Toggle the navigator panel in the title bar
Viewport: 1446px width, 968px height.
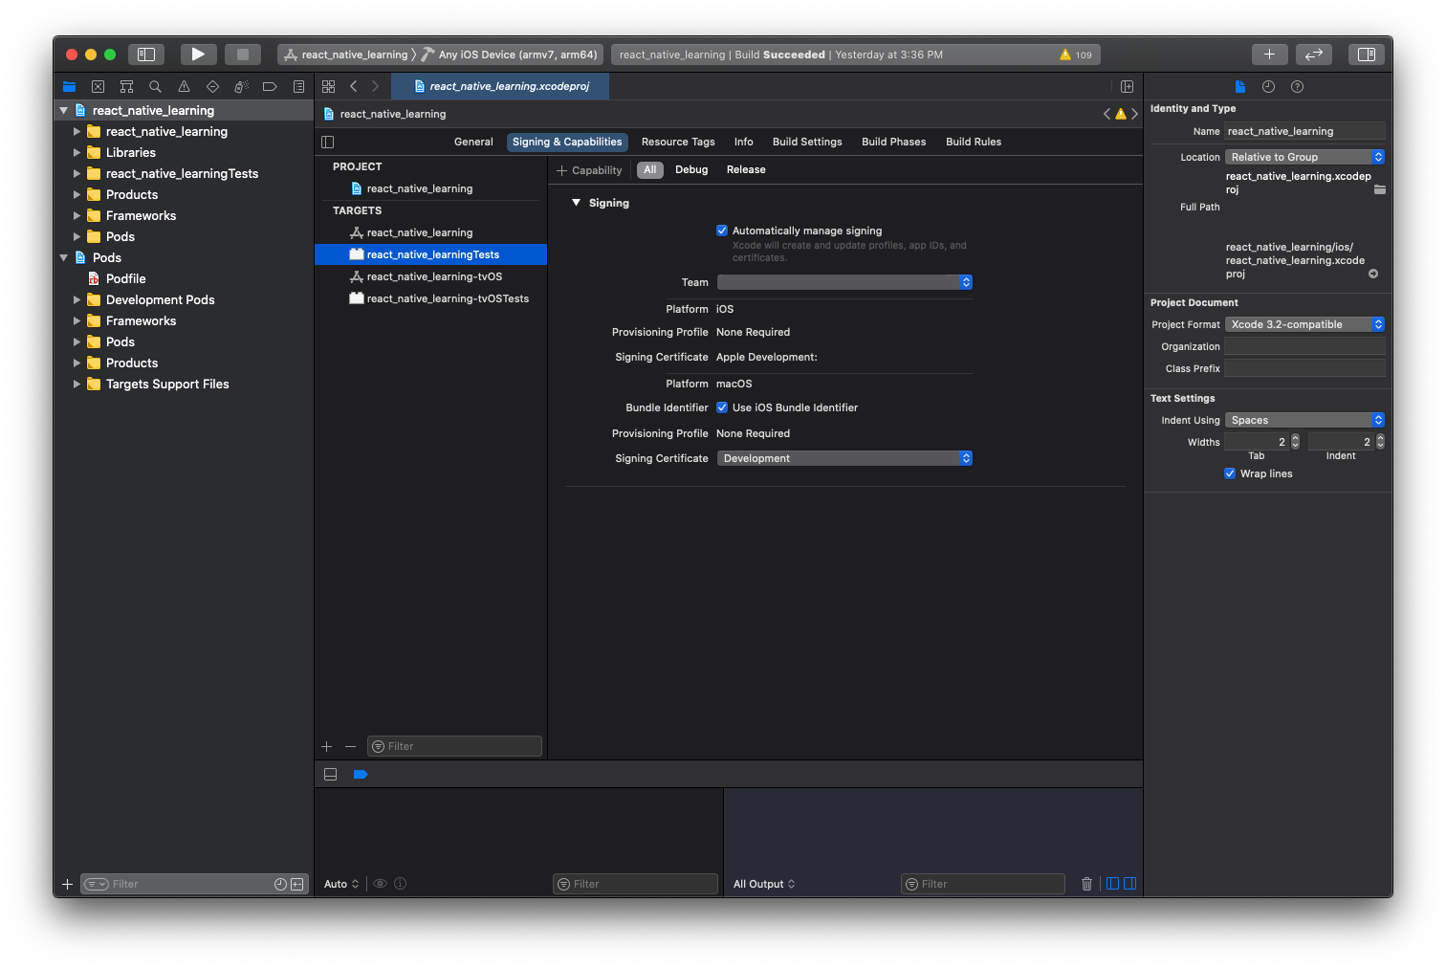coord(146,55)
